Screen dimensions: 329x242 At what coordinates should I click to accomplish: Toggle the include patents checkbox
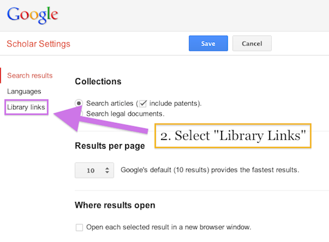coord(143,103)
